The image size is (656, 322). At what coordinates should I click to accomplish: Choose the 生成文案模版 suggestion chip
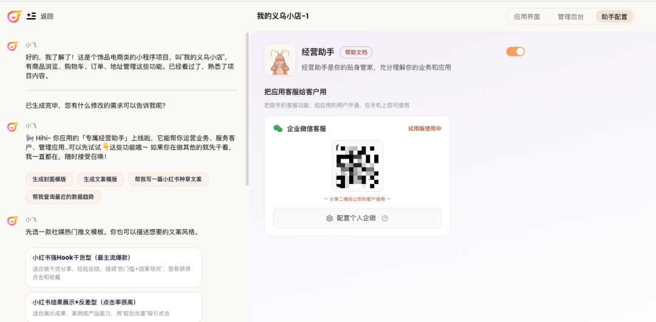[100, 179]
